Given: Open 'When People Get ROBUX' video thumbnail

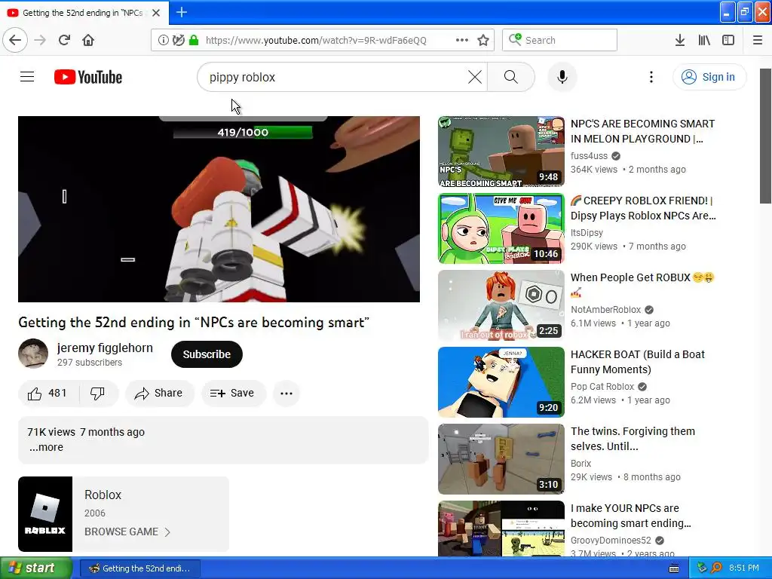Looking at the screenshot, I should [x=501, y=305].
